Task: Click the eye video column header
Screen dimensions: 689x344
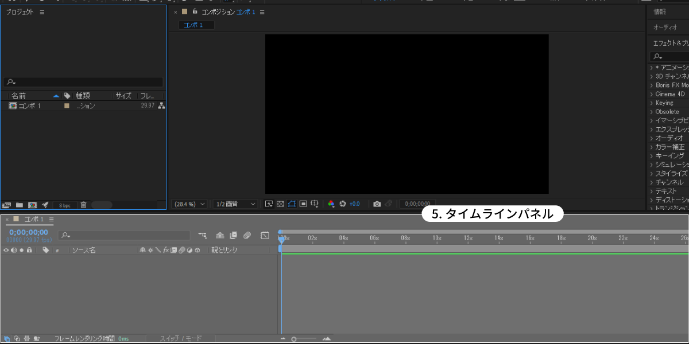Action: (6, 251)
